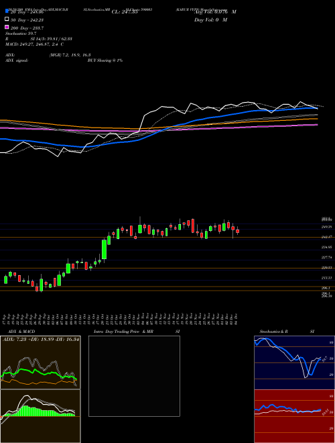Click the red RSI chart panel
This screenshot has height=443, width=335.
[x=295, y=416]
